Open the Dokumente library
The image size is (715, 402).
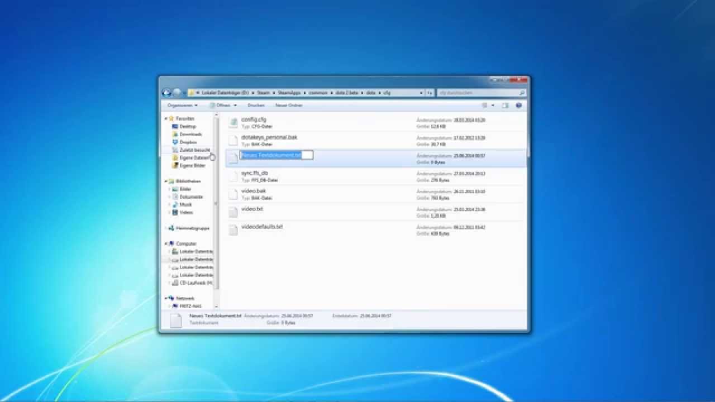click(191, 197)
